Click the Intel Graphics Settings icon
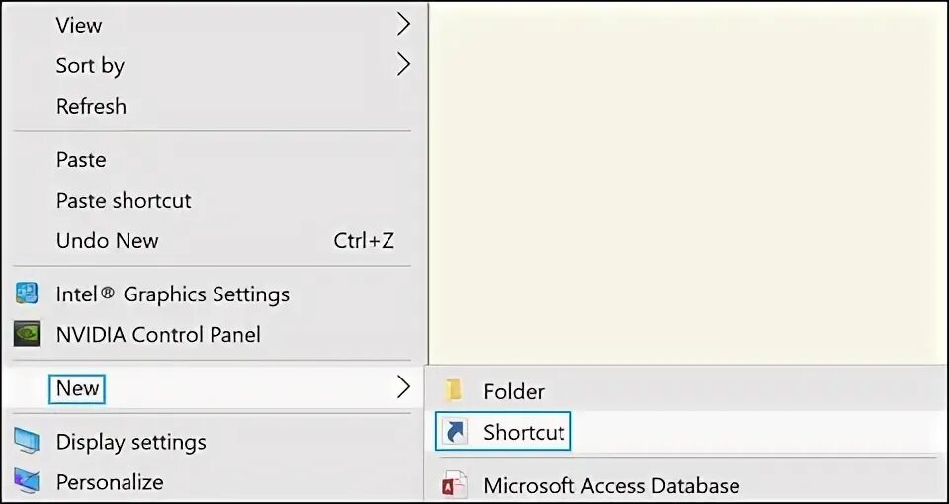The height and width of the screenshot is (504, 949). [27, 294]
